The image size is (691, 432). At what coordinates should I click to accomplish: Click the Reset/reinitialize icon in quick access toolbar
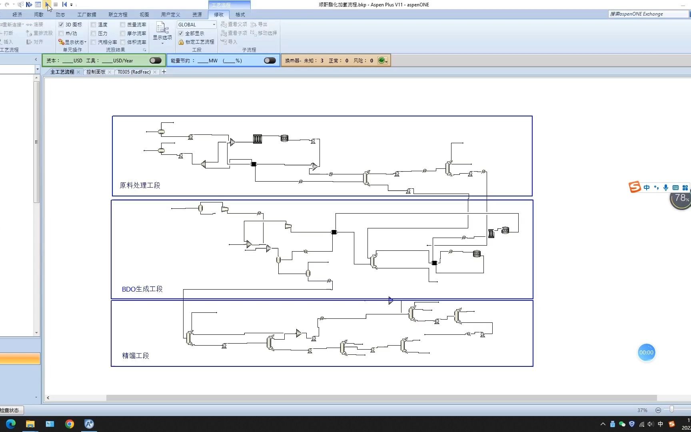tap(64, 4)
